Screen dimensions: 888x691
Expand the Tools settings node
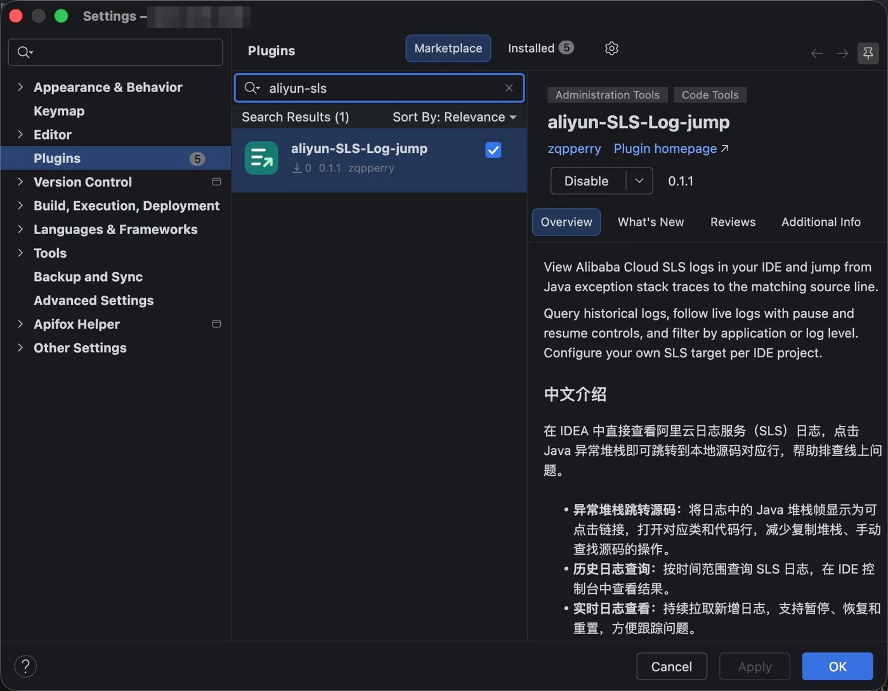tap(20, 253)
